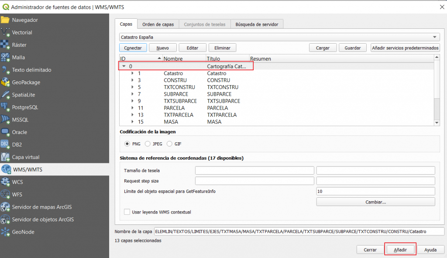
Task: Expand layer 13 TXTPARCELA node
Action: [x=133, y=115]
